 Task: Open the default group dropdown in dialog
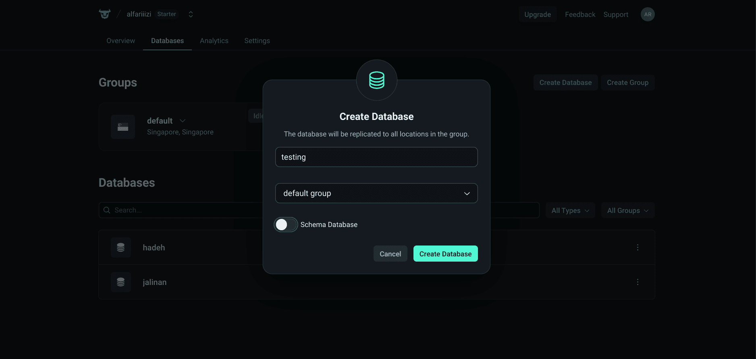click(x=376, y=193)
